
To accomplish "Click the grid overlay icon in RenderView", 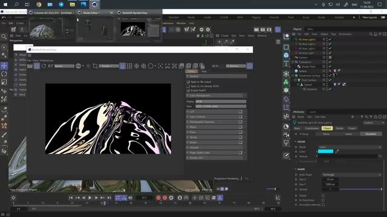I will 129,66.
